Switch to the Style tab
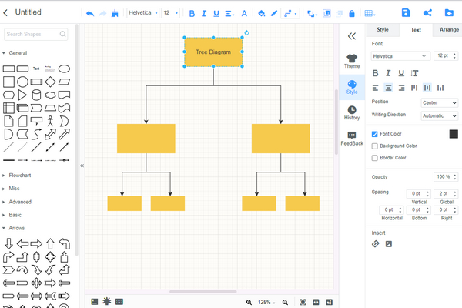The image size is (462, 308). click(x=383, y=29)
